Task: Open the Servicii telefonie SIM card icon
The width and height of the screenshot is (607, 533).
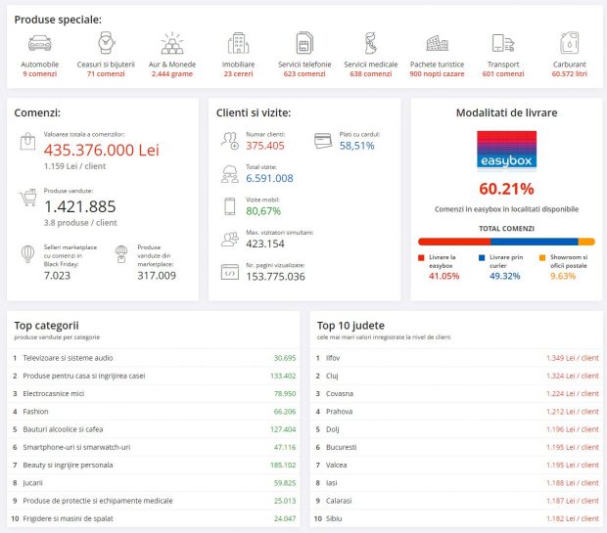Action: (303, 43)
